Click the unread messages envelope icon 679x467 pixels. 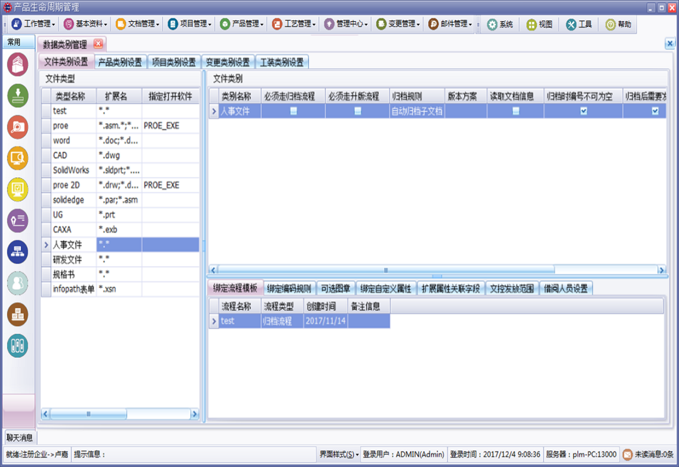tap(628, 454)
